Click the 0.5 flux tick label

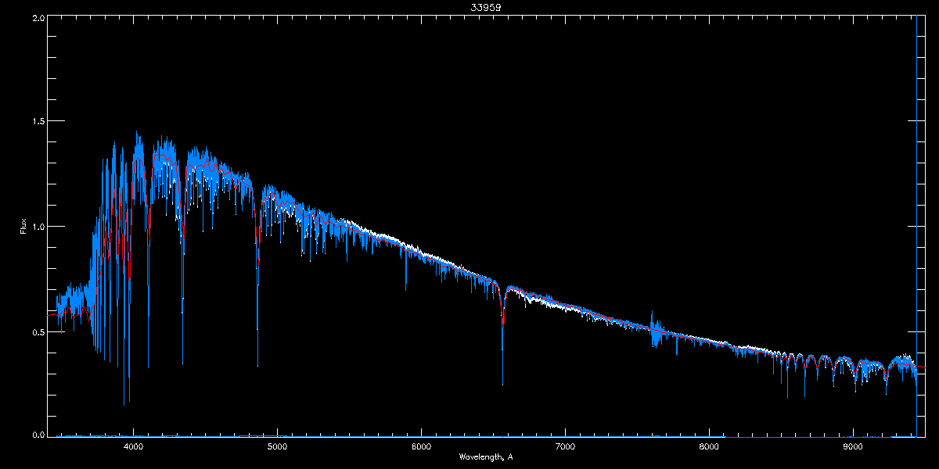click(38, 331)
